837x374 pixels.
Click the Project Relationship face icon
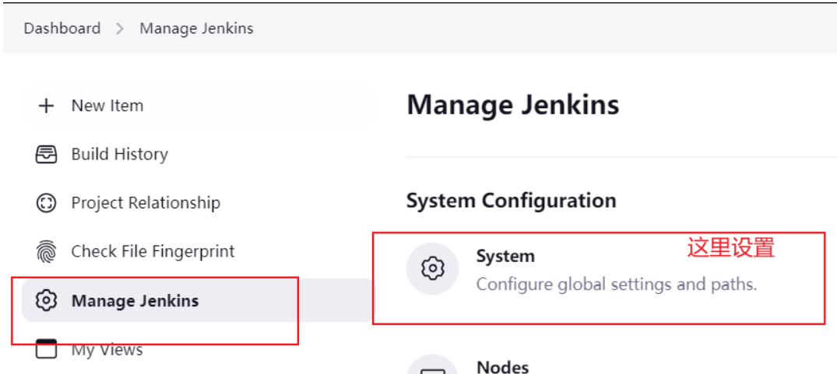pyautogui.click(x=47, y=203)
